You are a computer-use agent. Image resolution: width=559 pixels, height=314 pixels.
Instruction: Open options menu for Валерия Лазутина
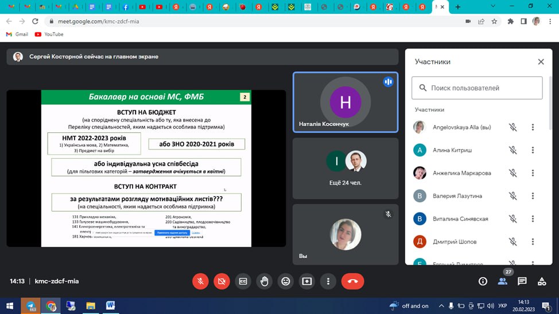[x=533, y=196]
